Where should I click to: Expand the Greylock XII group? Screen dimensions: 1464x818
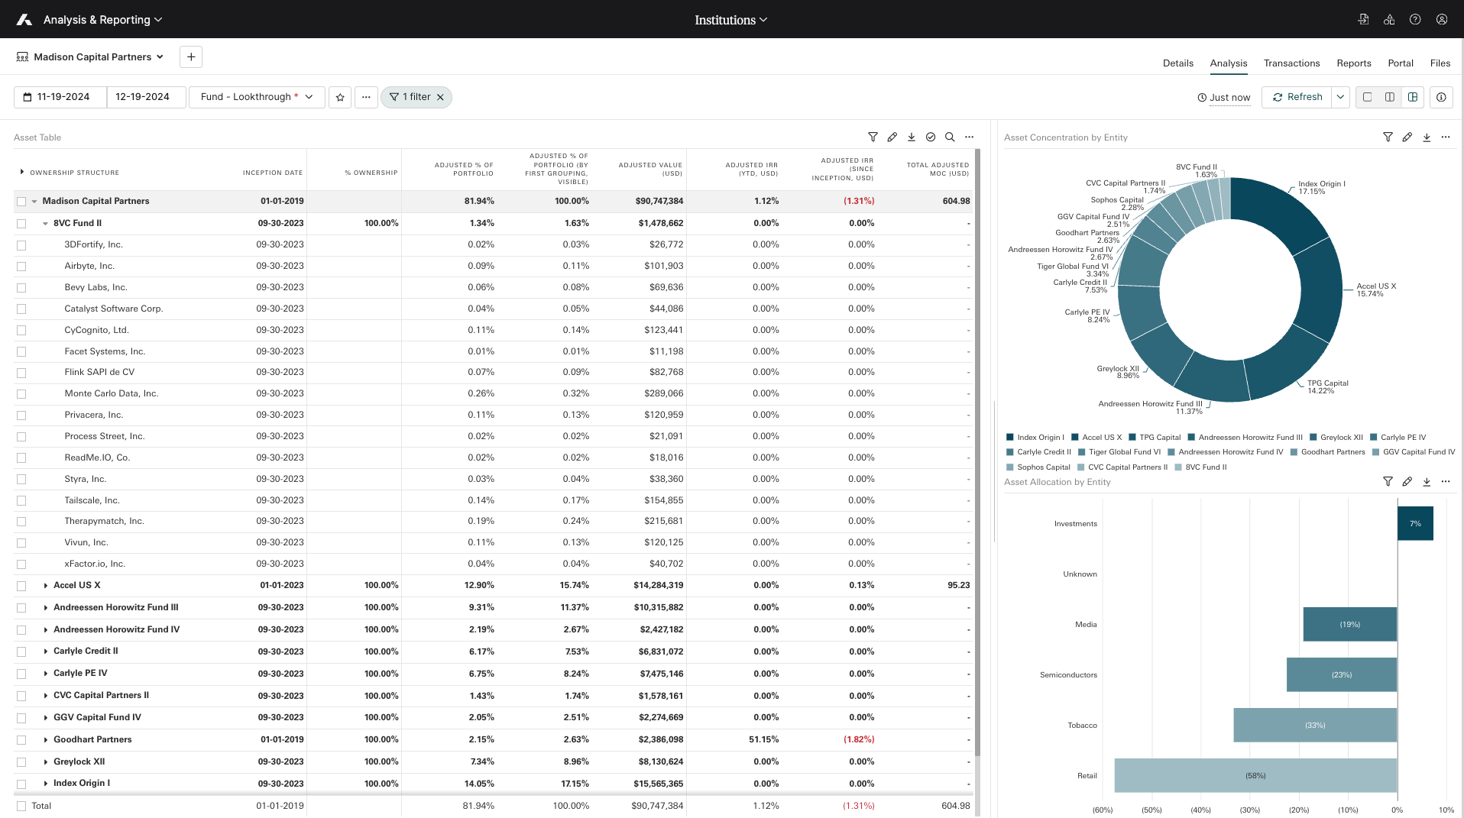coord(46,762)
